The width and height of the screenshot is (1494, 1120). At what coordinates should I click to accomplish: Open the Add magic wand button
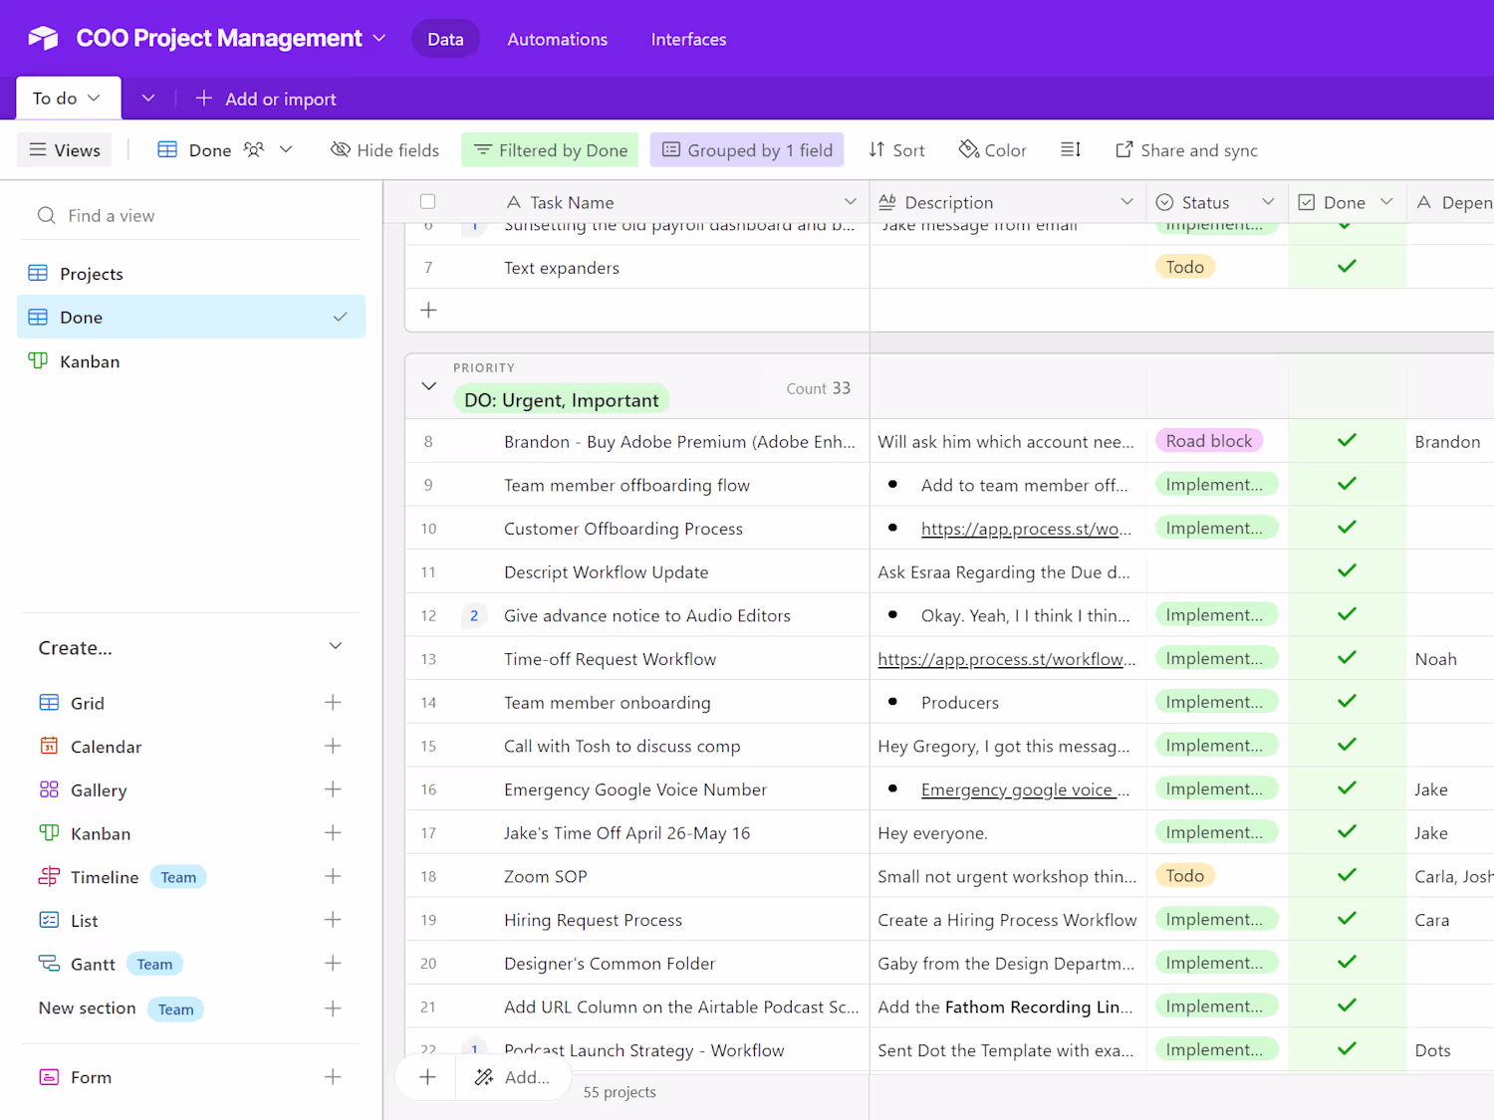point(513,1077)
